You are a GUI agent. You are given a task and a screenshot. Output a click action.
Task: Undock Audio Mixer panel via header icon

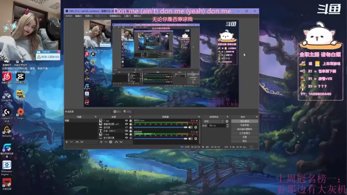199,117
